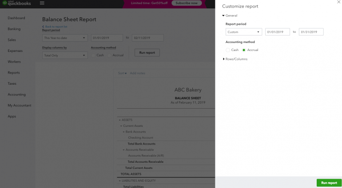Open Banking in the sidebar
Screen dimensions: 342x188
click(x=14, y=29)
